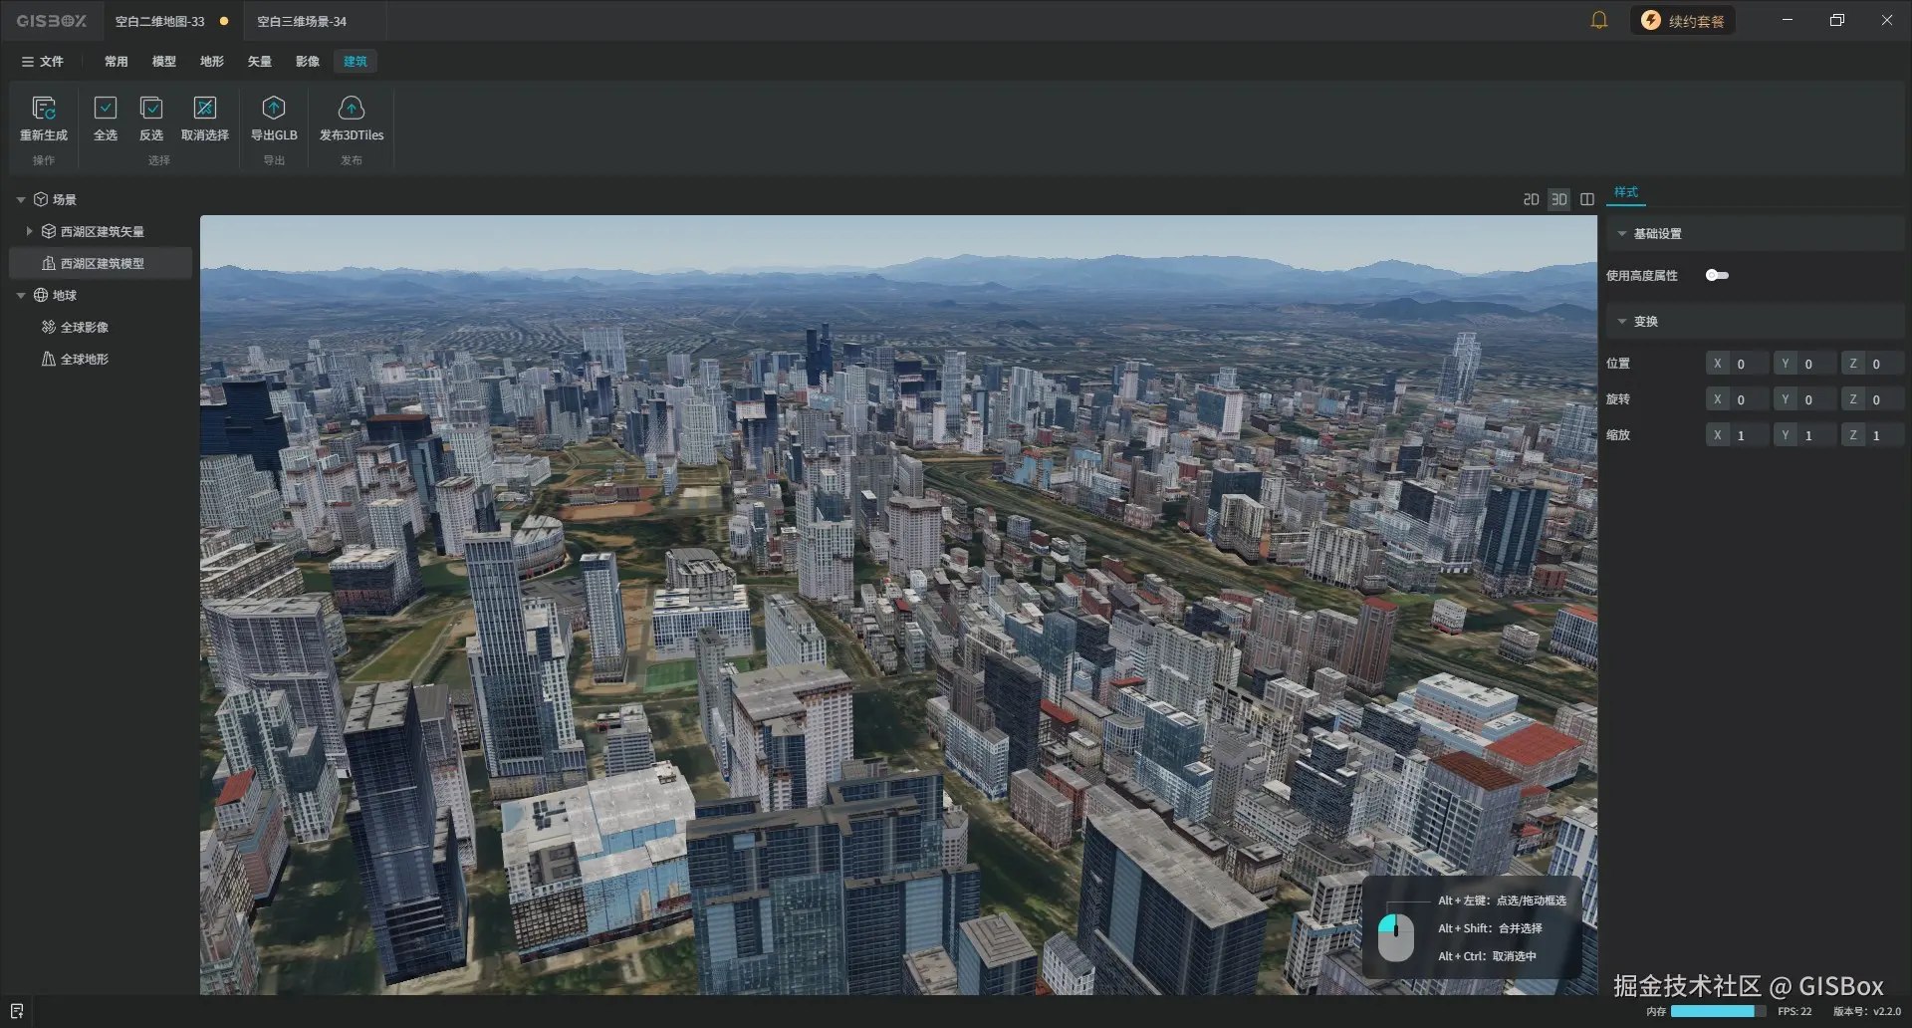Click the 重新生成 regenerate icon
The width and height of the screenshot is (1912, 1028).
[x=44, y=108]
